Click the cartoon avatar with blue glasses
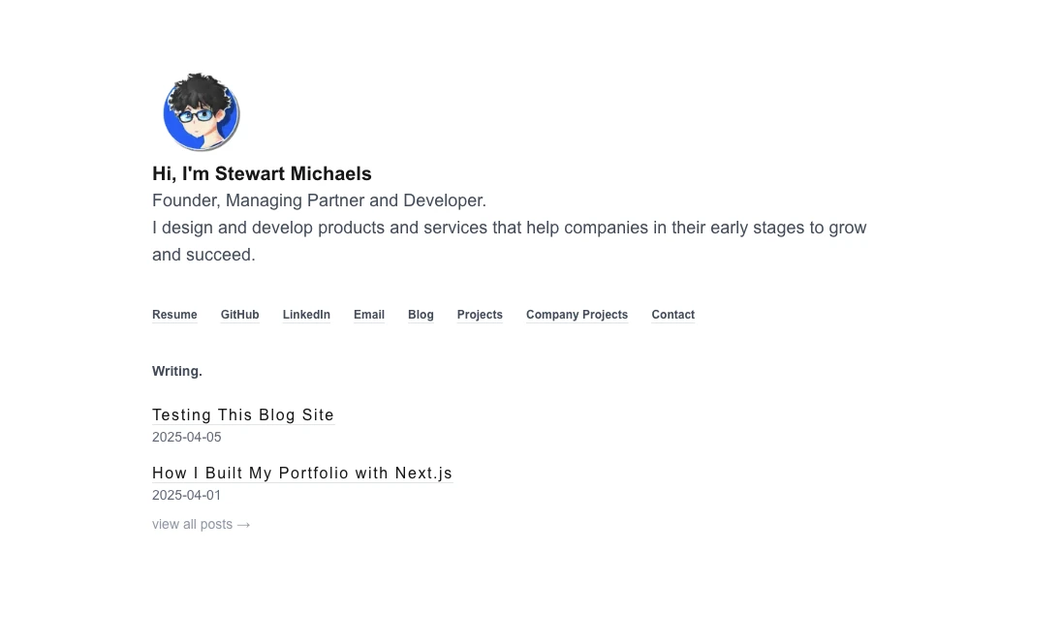Image resolution: width=1062 pixels, height=643 pixels. 201,111
